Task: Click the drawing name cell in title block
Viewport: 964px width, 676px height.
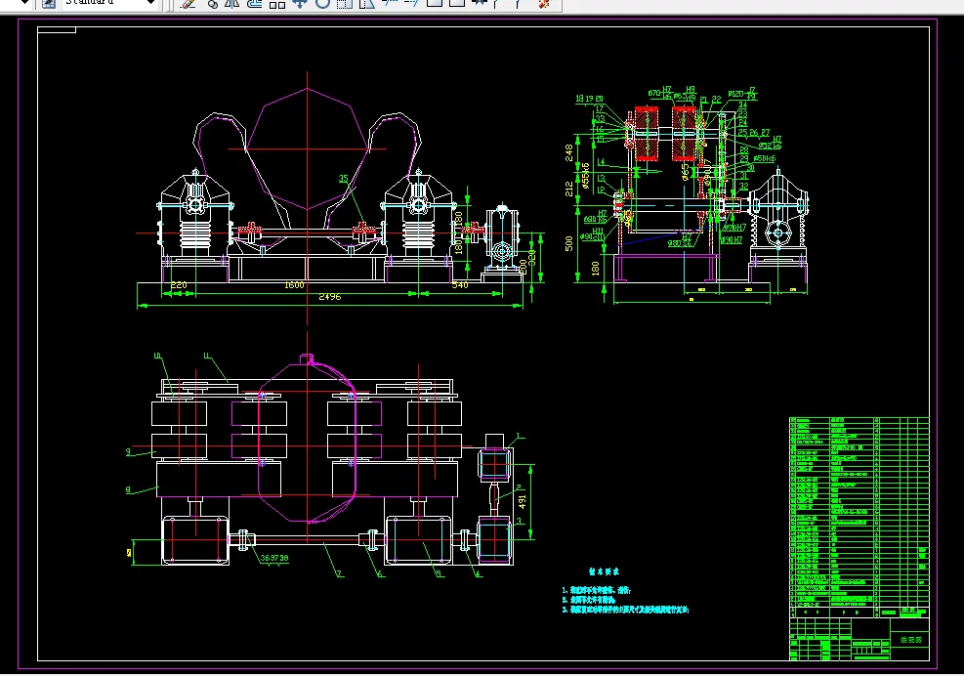Action: [910, 640]
